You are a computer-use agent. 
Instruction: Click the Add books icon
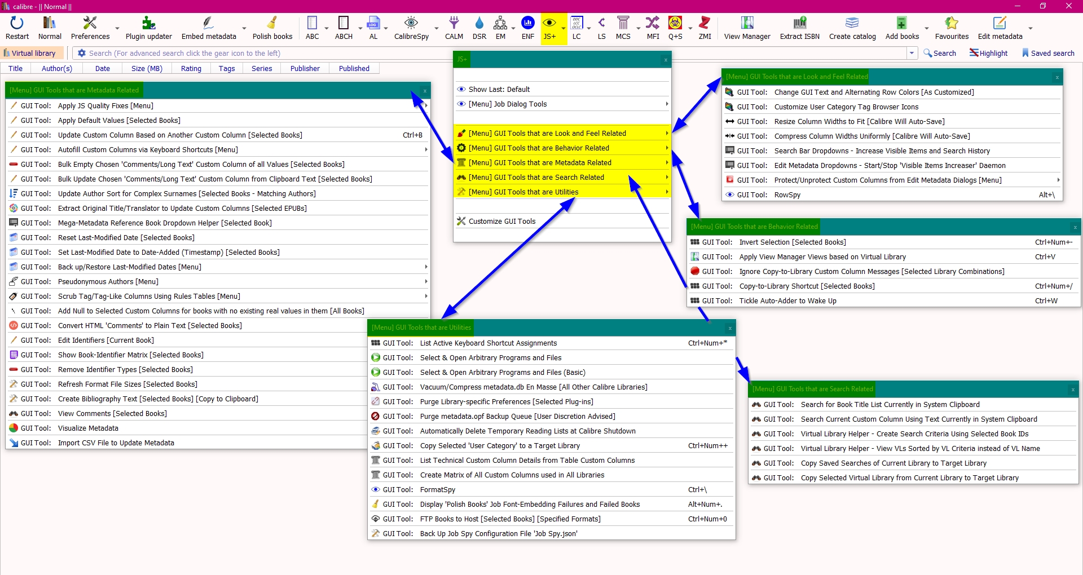[x=902, y=28]
